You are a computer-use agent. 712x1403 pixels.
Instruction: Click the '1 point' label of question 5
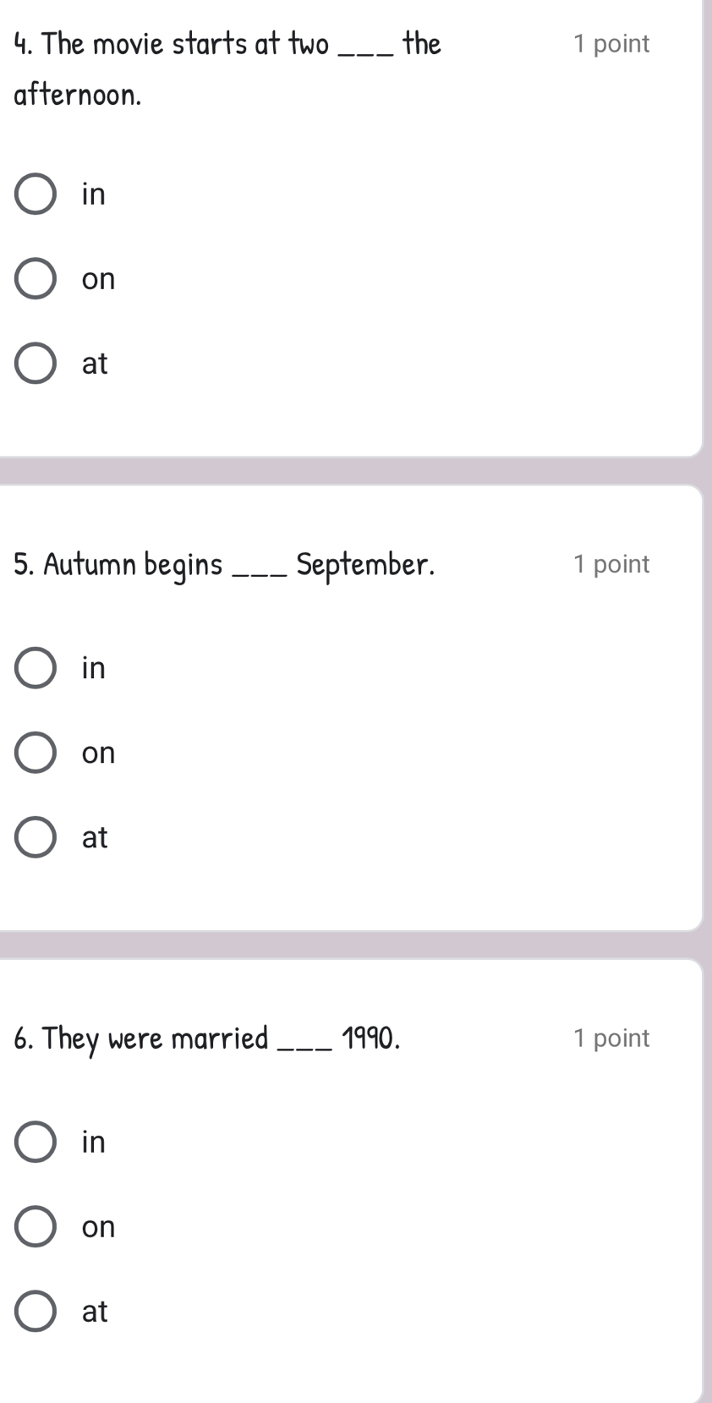point(611,564)
